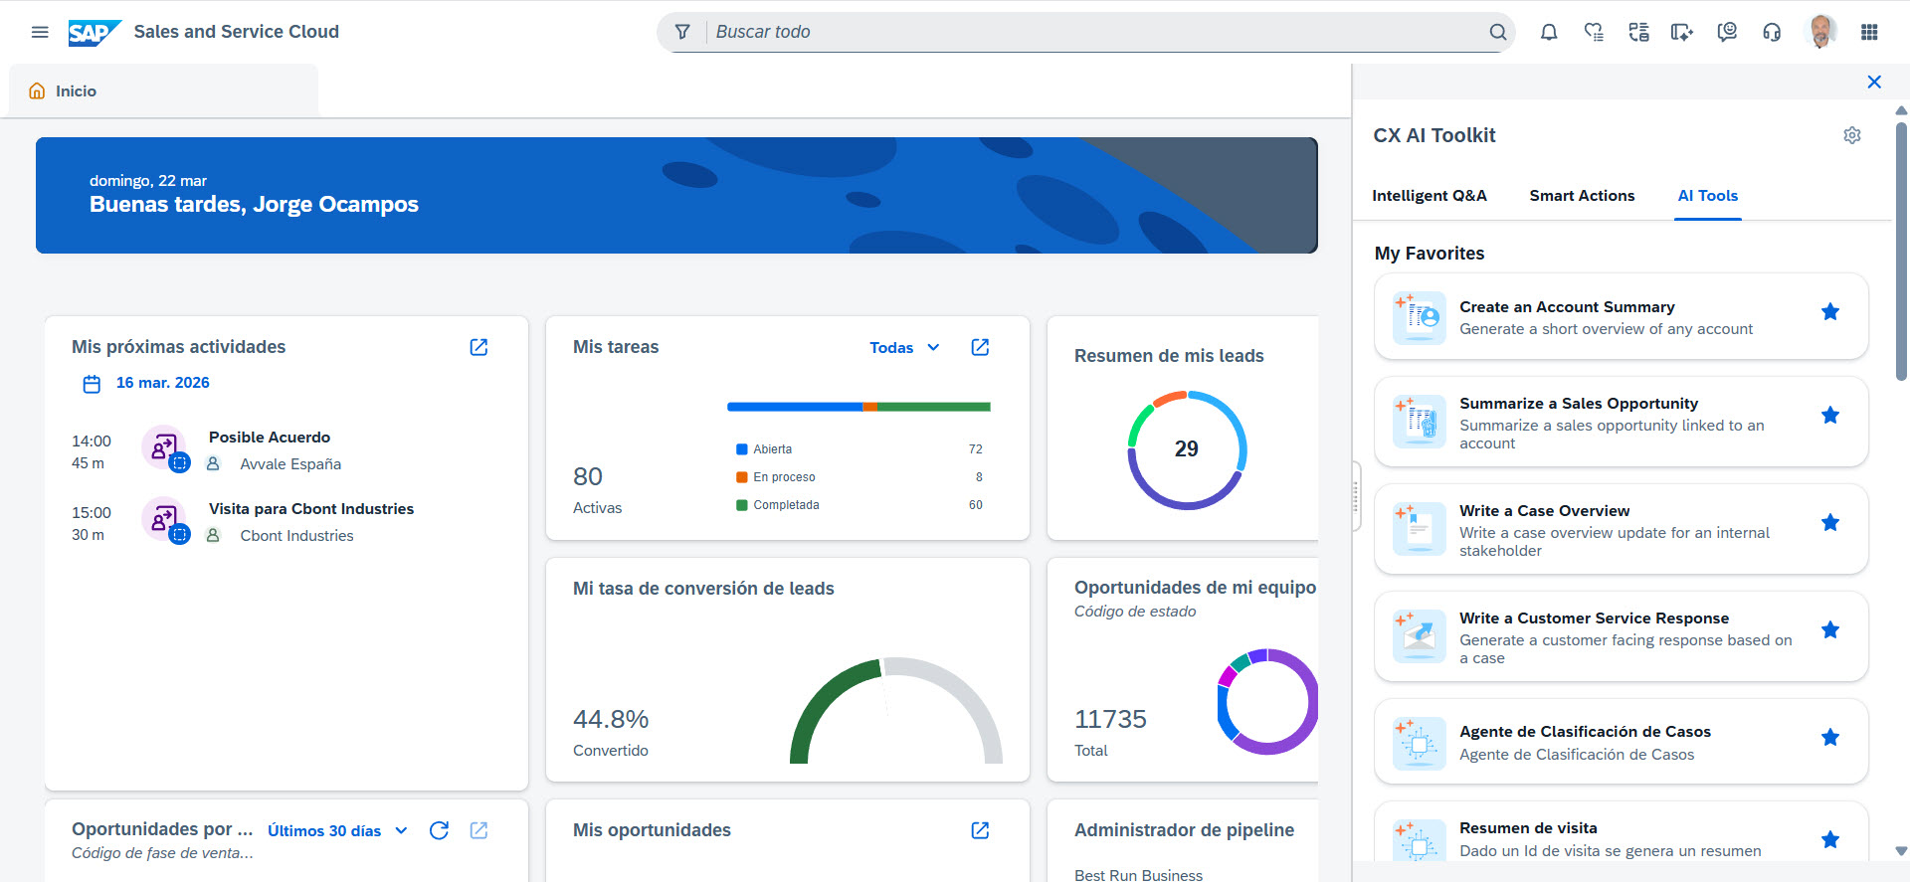Unfavorite Create an Account Summary star

click(x=1829, y=312)
